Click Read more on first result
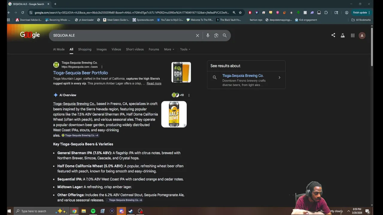This screenshot has width=383, height=215. [x=154, y=83]
